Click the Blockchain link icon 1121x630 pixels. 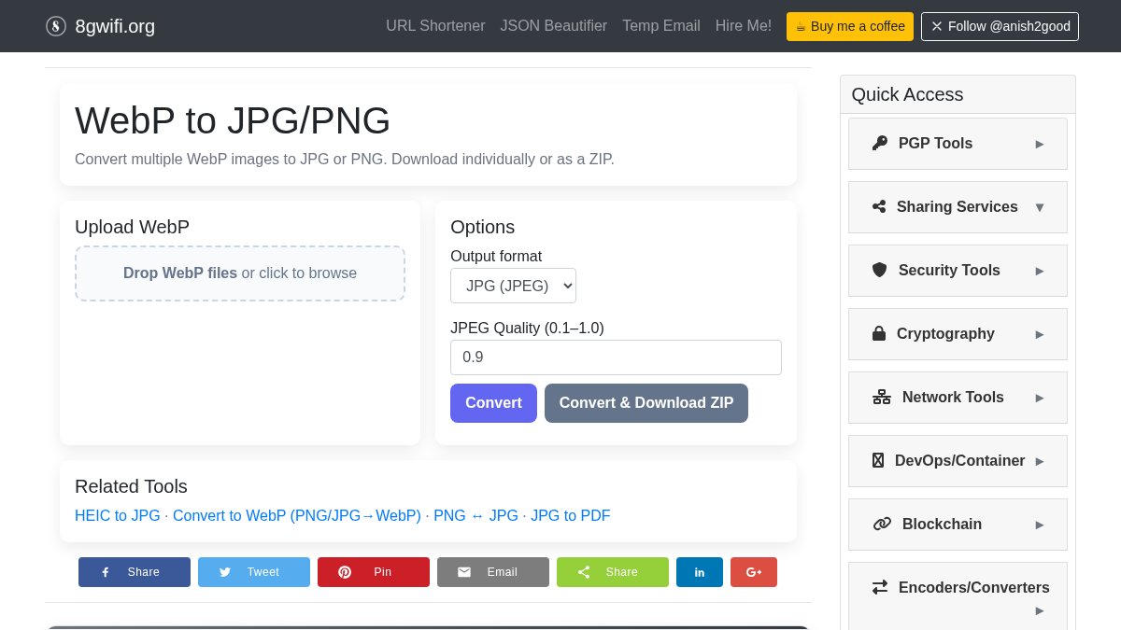(x=882, y=524)
